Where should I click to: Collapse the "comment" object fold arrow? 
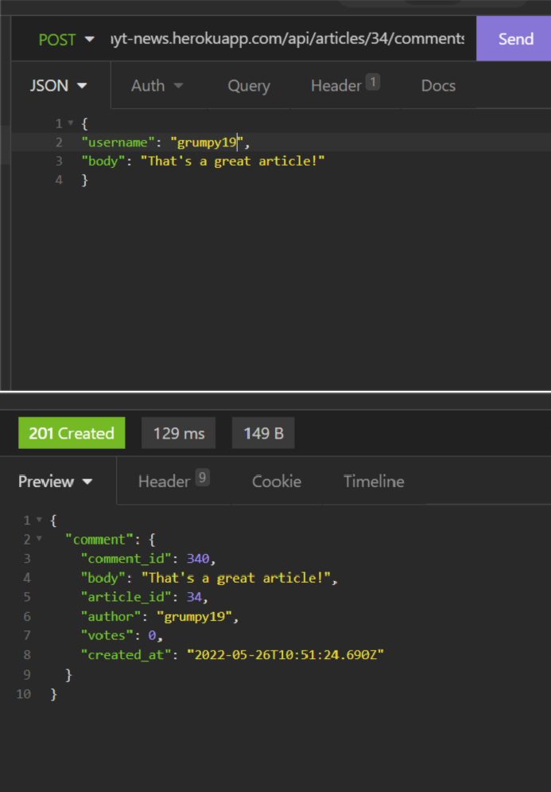(40, 540)
